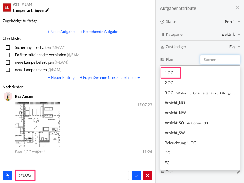Screen dimensions: 244x183
Task: Click the paperclip attachment button
Action: [7, 176]
